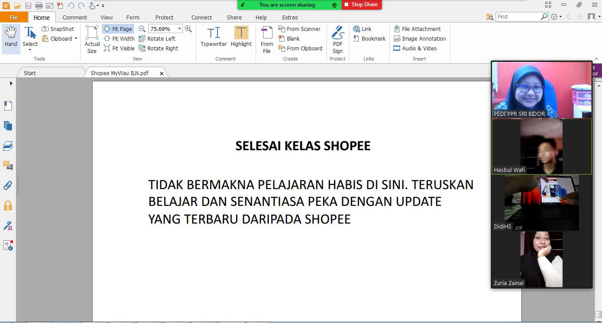
Task: Toggle Fit Width view
Action: click(x=119, y=38)
